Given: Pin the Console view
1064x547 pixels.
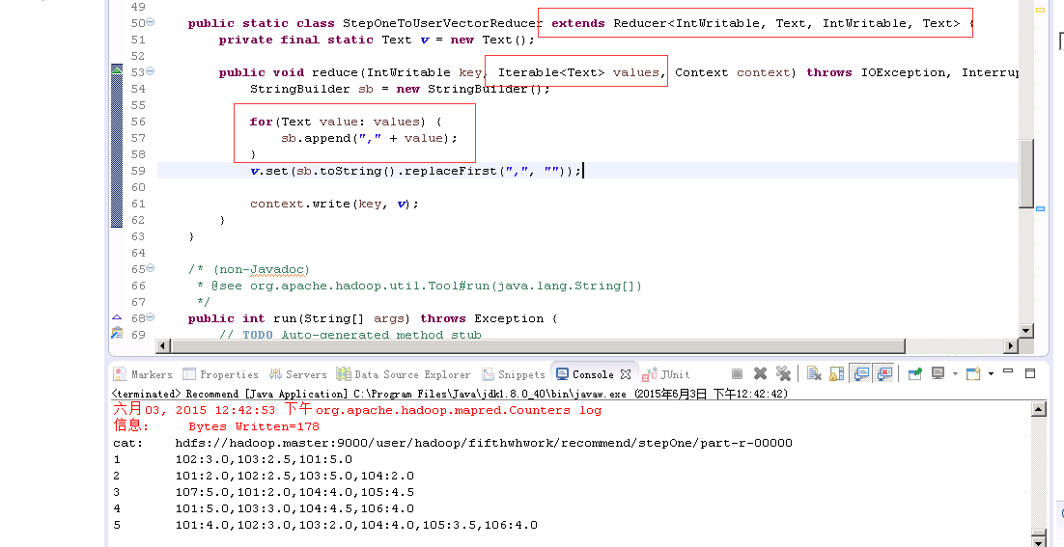Looking at the screenshot, I should [915, 373].
